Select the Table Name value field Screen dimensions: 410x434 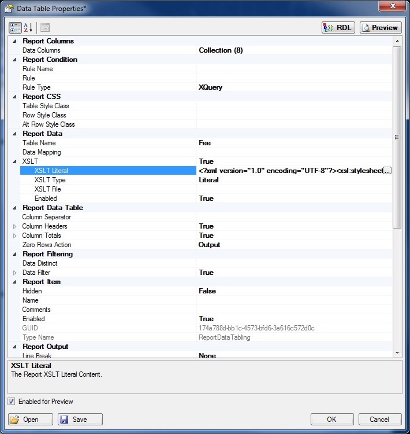(295, 143)
